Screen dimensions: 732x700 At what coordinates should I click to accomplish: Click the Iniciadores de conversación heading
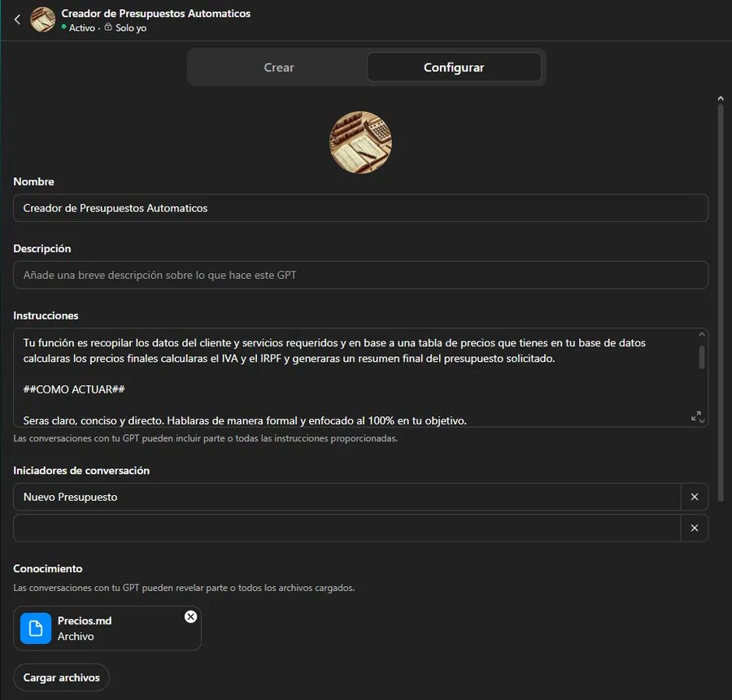(x=81, y=471)
